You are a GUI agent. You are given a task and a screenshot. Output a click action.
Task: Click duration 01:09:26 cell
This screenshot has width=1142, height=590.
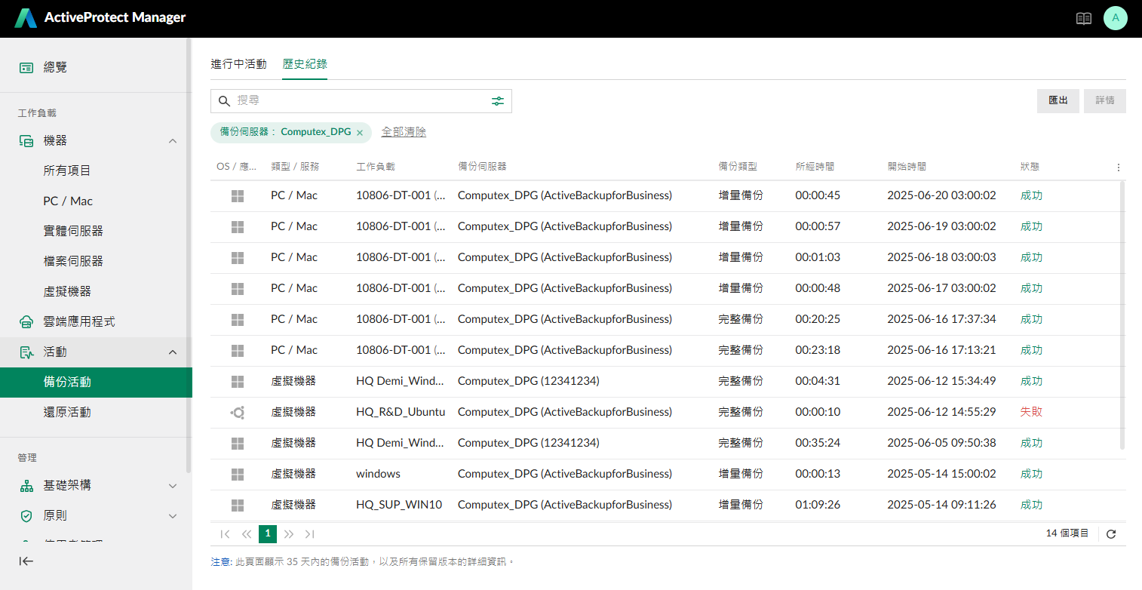click(x=818, y=505)
